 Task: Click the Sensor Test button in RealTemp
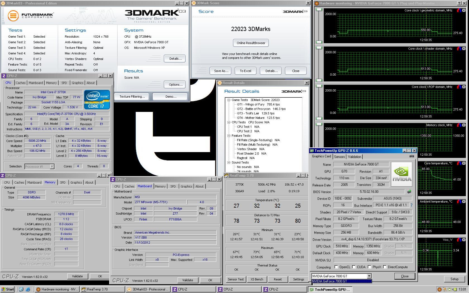(236, 279)
